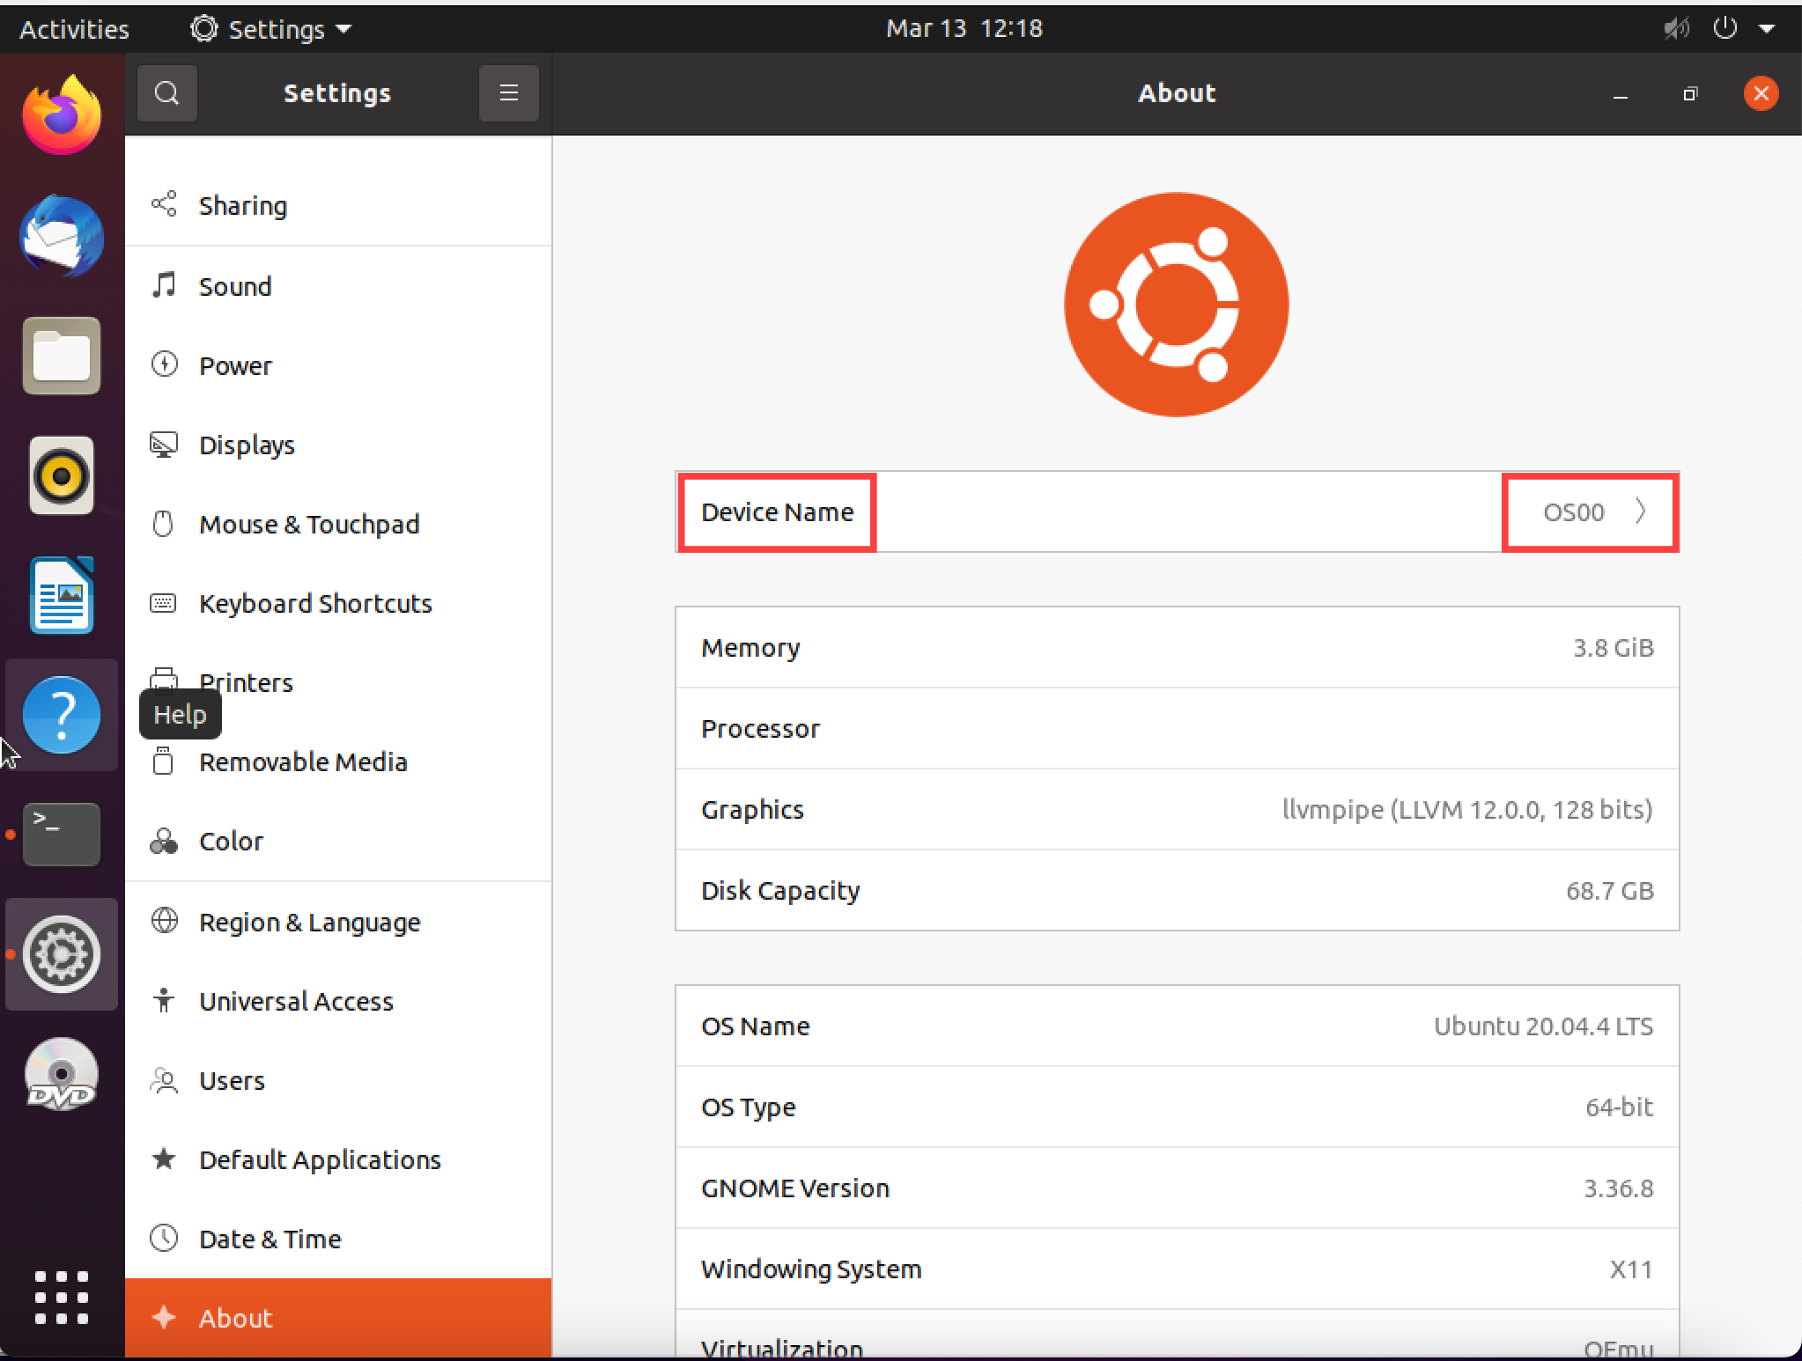This screenshot has width=1802, height=1361.
Task: Click the GNOME Version 3.36.8 value
Action: pos(1618,1188)
